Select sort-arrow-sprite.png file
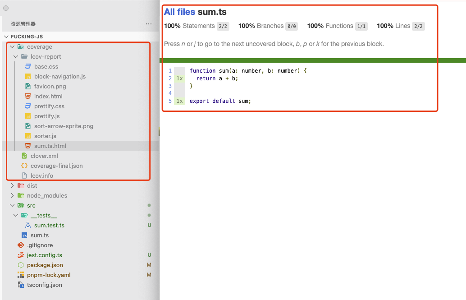The height and width of the screenshot is (300, 466). click(64, 126)
